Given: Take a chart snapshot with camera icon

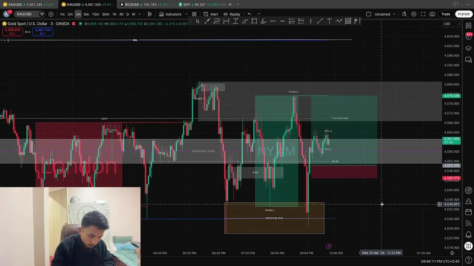Looking at the screenshot, I should (433, 14).
